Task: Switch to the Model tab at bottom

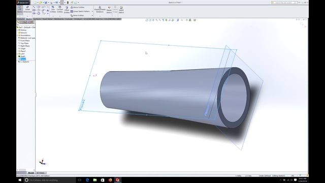Action: pos(31,173)
